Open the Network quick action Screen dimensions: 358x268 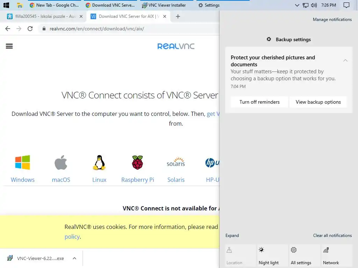[337, 256]
